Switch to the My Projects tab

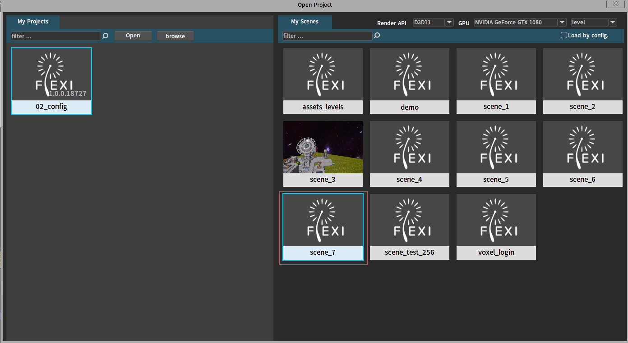click(33, 22)
